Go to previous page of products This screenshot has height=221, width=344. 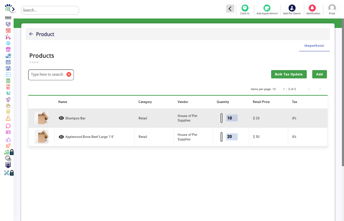pyautogui.click(x=309, y=89)
